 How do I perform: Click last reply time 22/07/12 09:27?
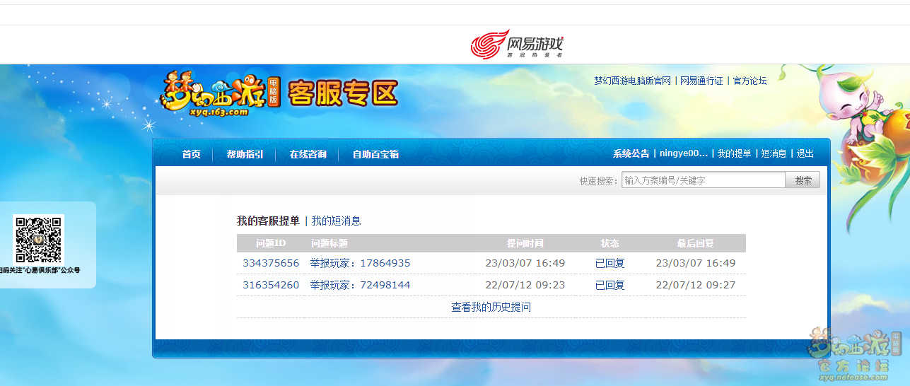(696, 285)
